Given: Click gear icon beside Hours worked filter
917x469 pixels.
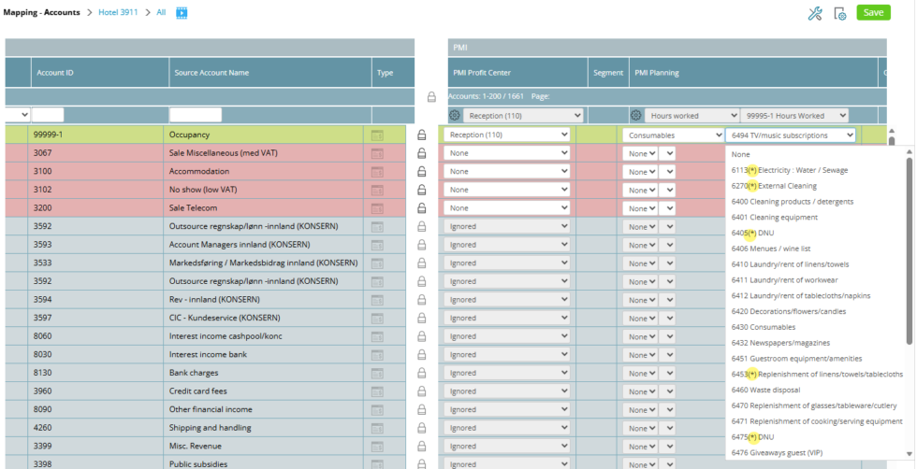Looking at the screenshot, I should click(635, 116).
